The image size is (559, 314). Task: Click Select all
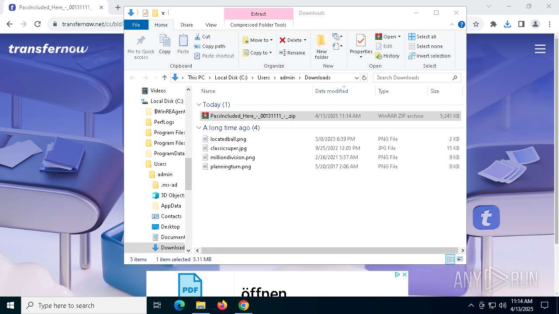[422, 37]
